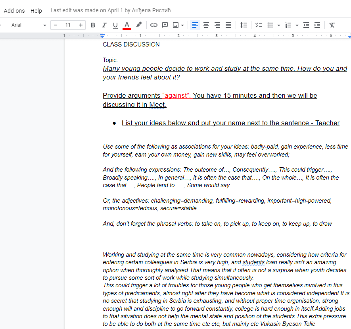Open the last edit history link

(110, 11)
